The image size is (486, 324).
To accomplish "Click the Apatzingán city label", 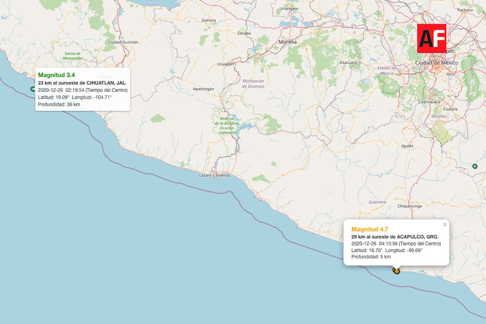I will pos(204,89).
